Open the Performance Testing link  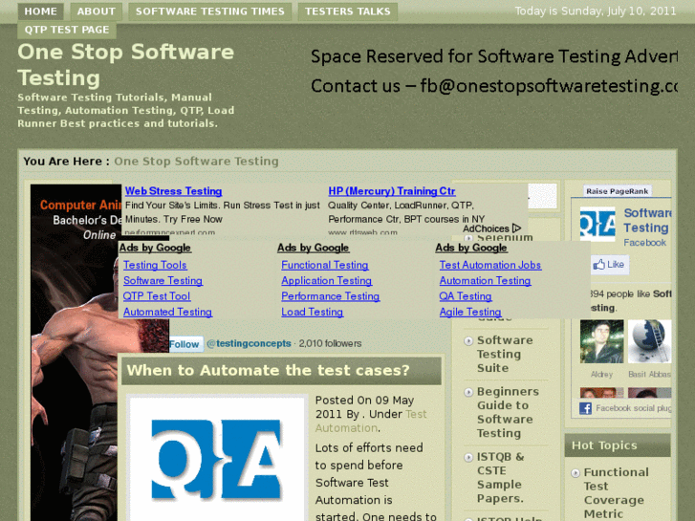330,295
